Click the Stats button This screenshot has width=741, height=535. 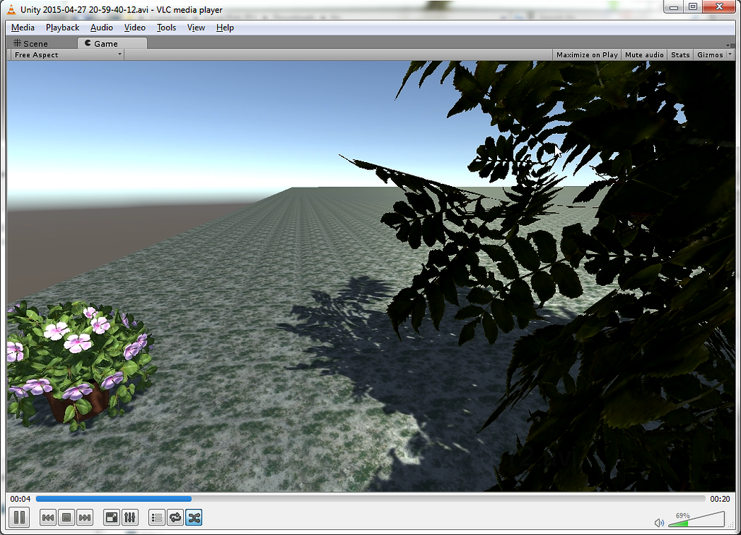679,54
